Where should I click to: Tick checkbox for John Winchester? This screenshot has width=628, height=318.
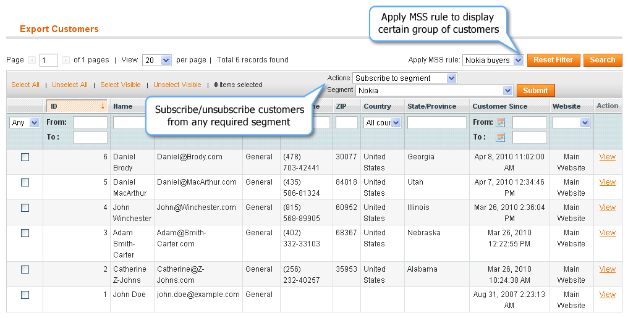[x=25, y=207]
